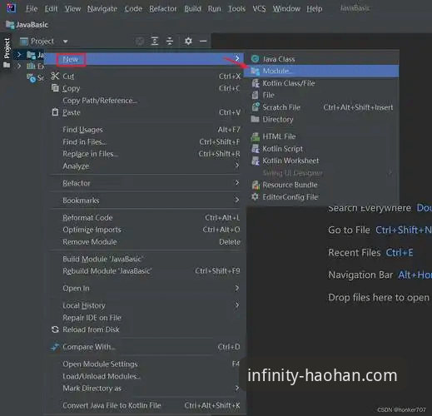Screen dimensions: 432x416
Task: Click the Java Class icon in submenu
Action: [255, 59]
